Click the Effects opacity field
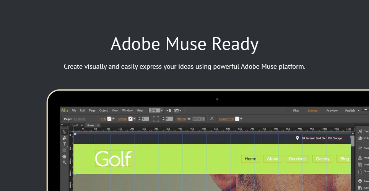The height and width of the screenshot is (191, 369). point(197,119)
